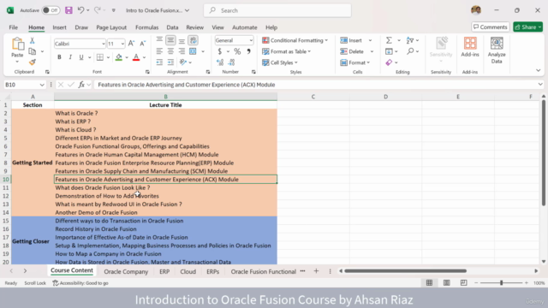
Task: Click the Comments button
Action: pos(491,27)
